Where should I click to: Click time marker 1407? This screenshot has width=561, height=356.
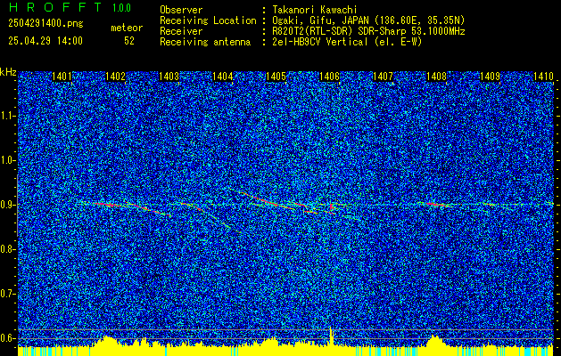(x=383, y=76)
